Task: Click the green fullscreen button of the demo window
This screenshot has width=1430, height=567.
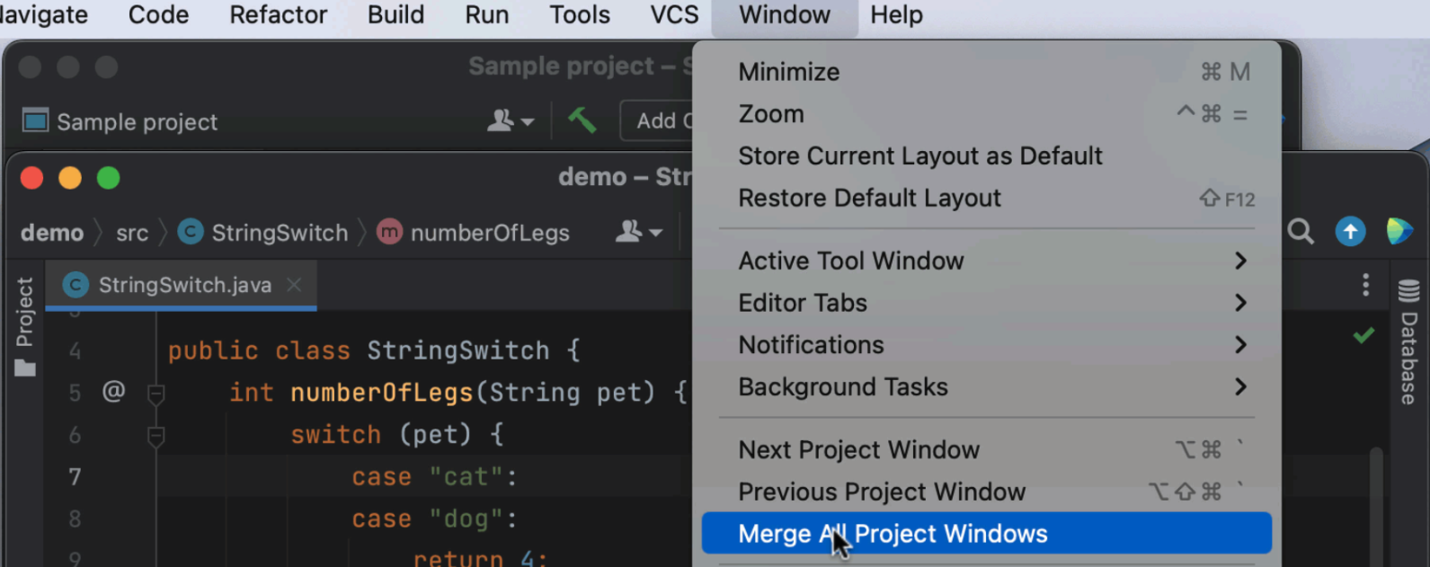Action: pyautogui.click(x=109, y=178)
